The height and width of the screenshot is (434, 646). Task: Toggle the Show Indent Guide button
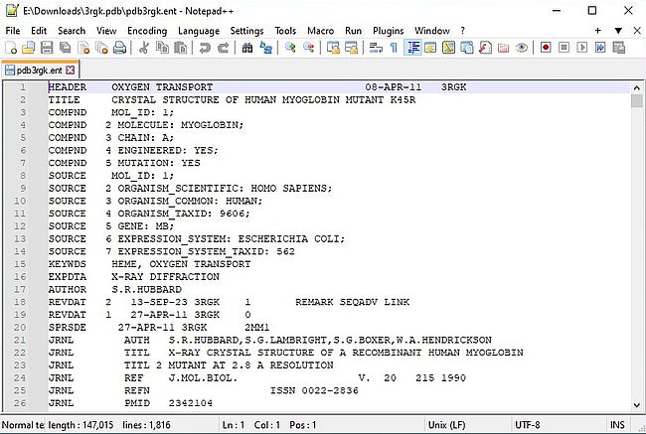(x=412, y=48)
